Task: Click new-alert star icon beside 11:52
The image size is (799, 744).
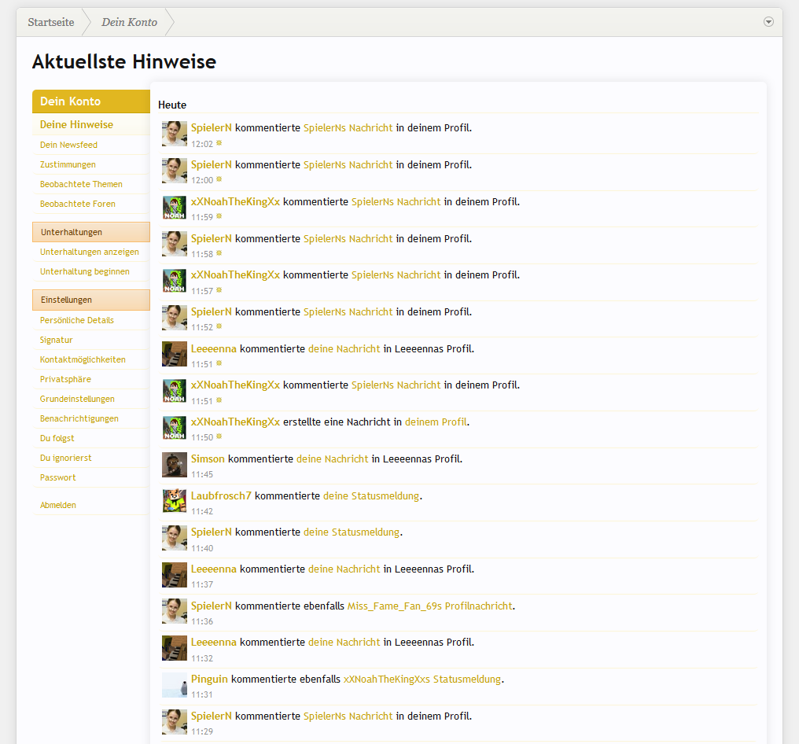Action: [219, 326]
